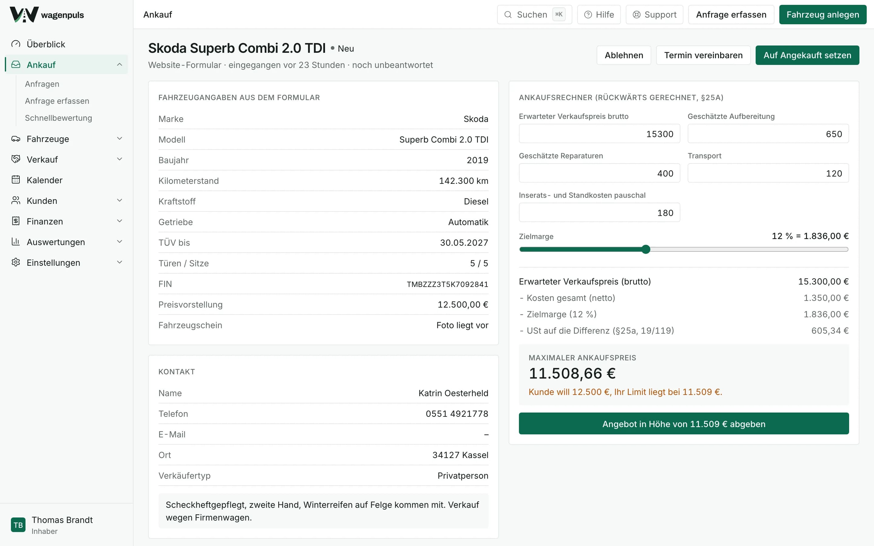Click the Support lifebuoy icon
This screenshot has height=546, width=874.
click(x=636, y=15)
